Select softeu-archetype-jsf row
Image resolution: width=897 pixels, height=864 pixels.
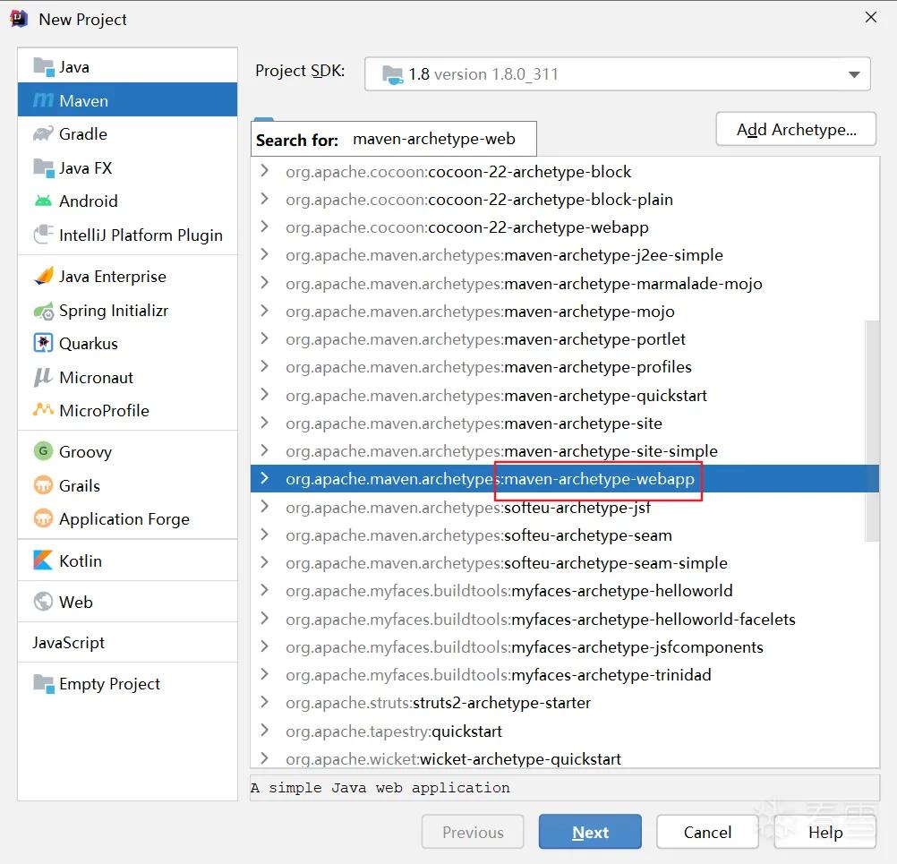(x=564, y=507)
